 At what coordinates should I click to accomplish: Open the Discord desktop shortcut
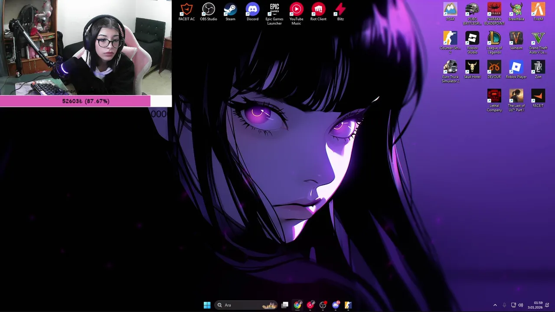click(x=252, y=12)
